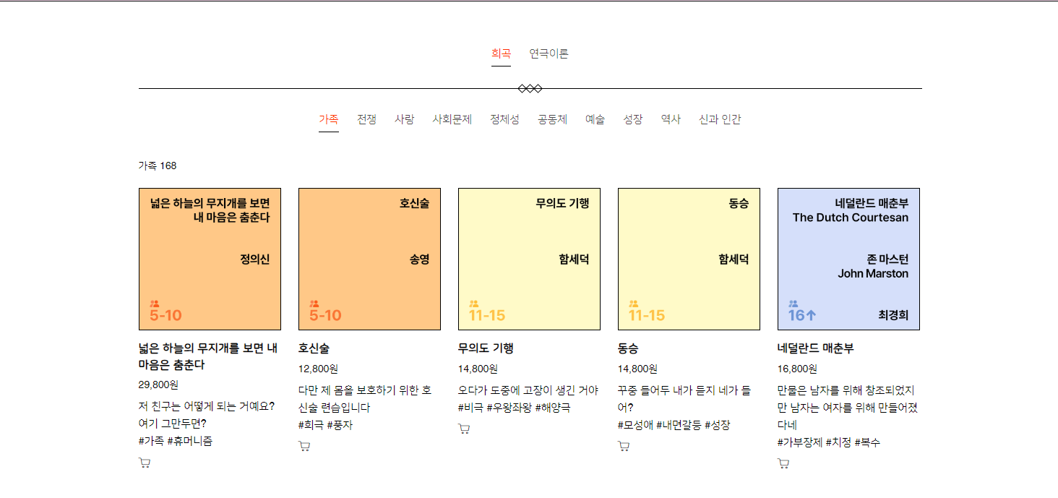Click the #모성애 #내면갈등 #성장 tags
This screenshot has height=498, width=1058.
pos(674,425)
